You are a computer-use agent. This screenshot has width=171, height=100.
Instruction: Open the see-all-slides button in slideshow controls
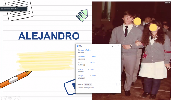[10, 98]
